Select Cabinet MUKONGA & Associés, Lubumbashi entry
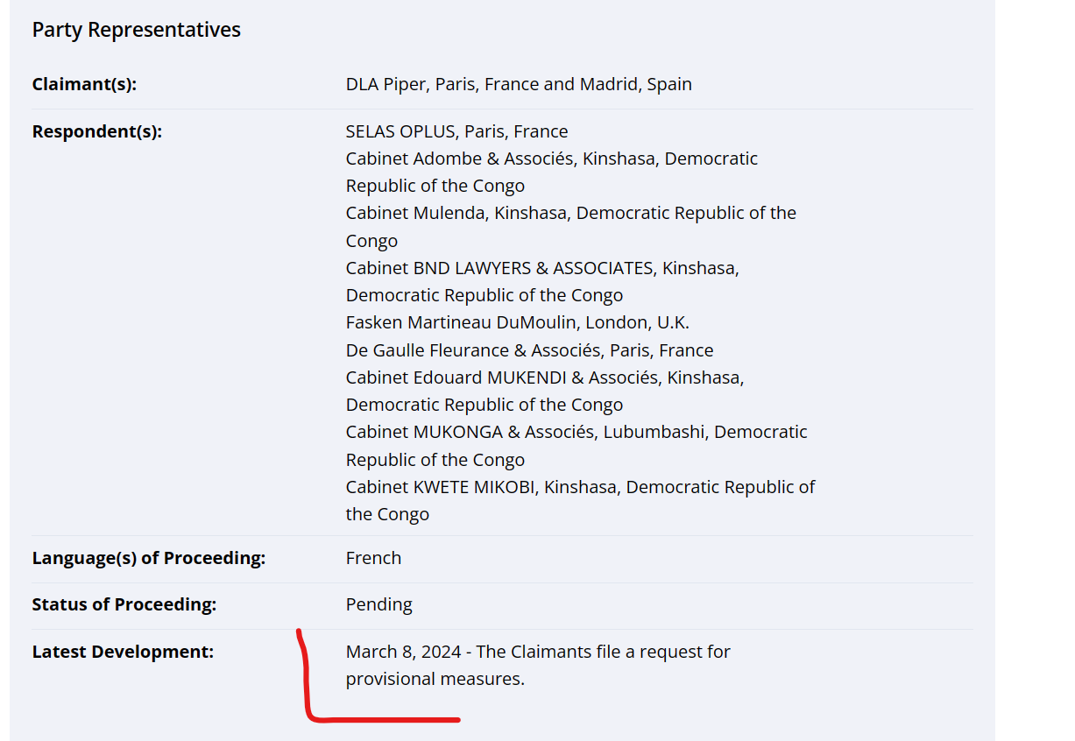 576,432
